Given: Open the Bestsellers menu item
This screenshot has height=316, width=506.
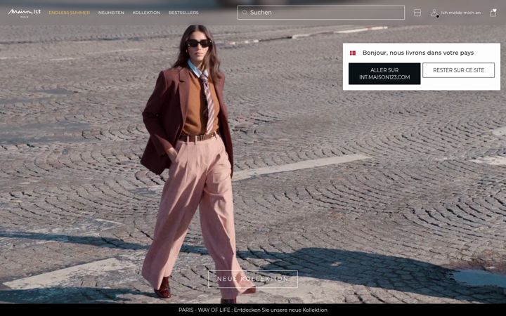Looking at the screenshot, I should click(183, 13).
